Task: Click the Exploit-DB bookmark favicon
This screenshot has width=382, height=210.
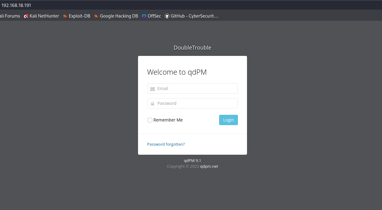Action: coord(65,16)
